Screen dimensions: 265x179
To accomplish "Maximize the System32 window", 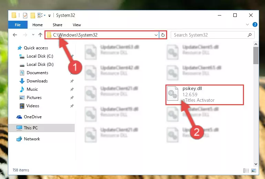I will (x=235, y=15).
